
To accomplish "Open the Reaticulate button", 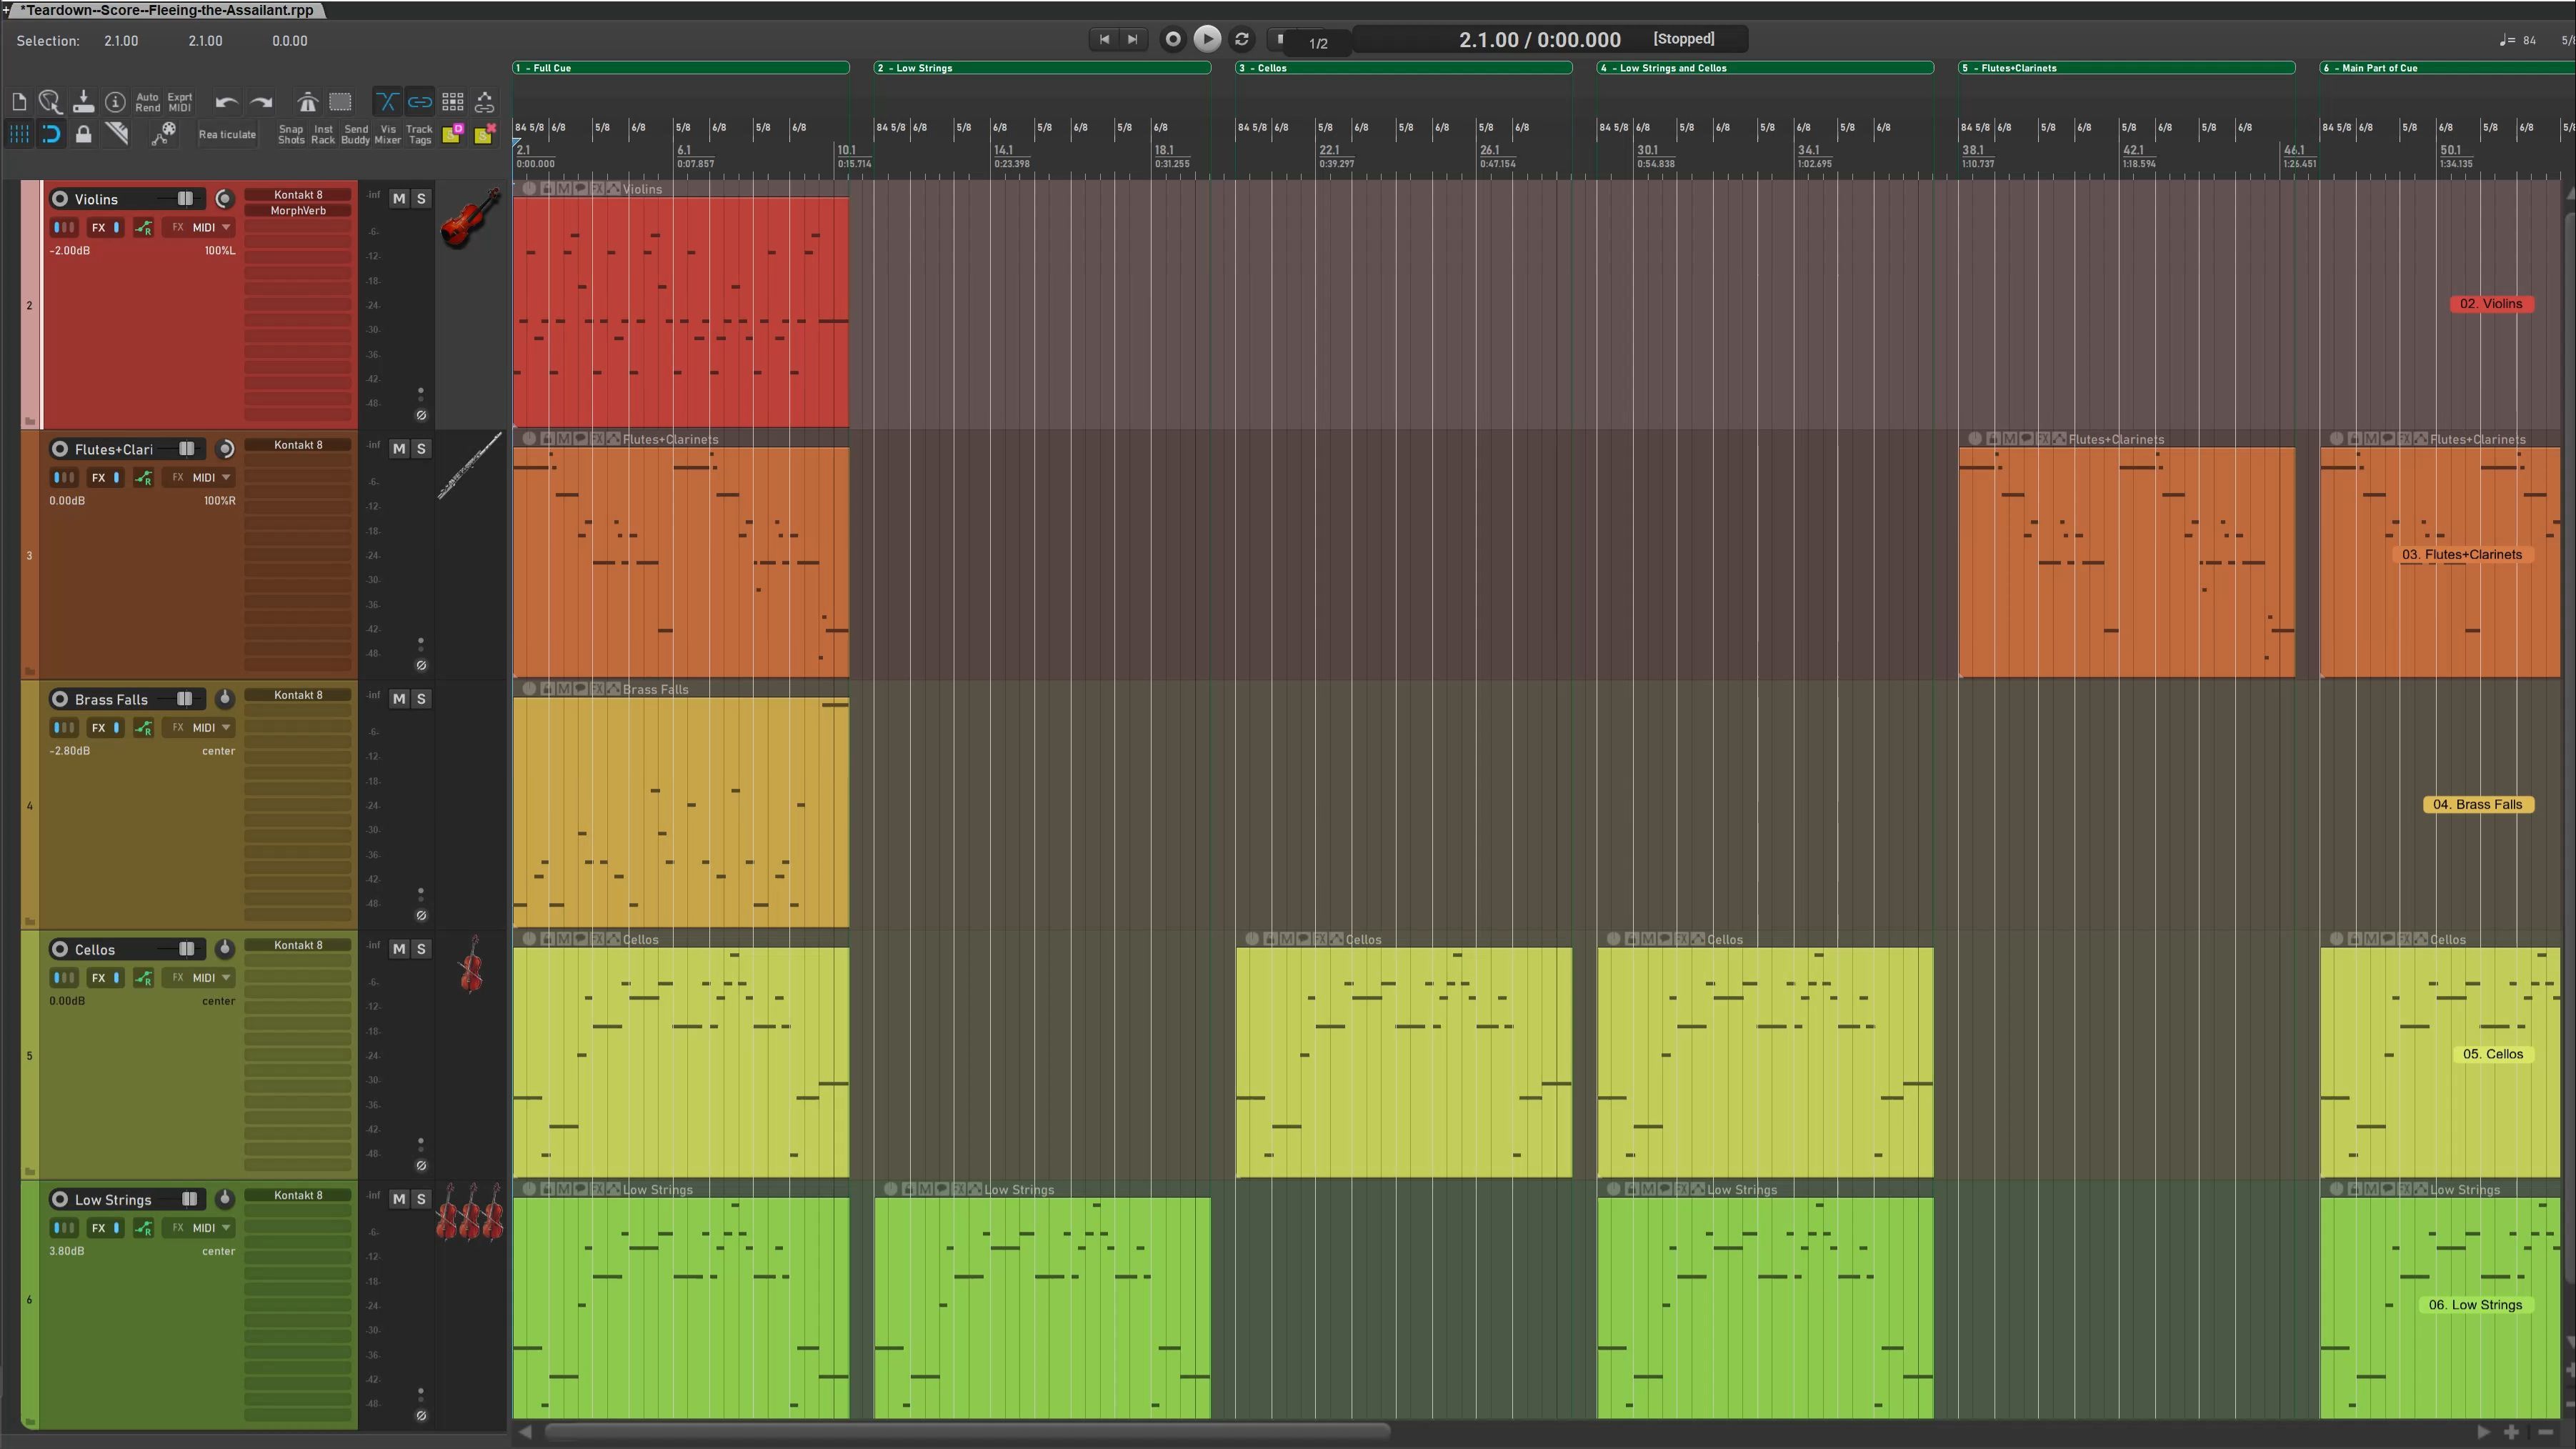I will pyautogui.click(x=227, y=134).
